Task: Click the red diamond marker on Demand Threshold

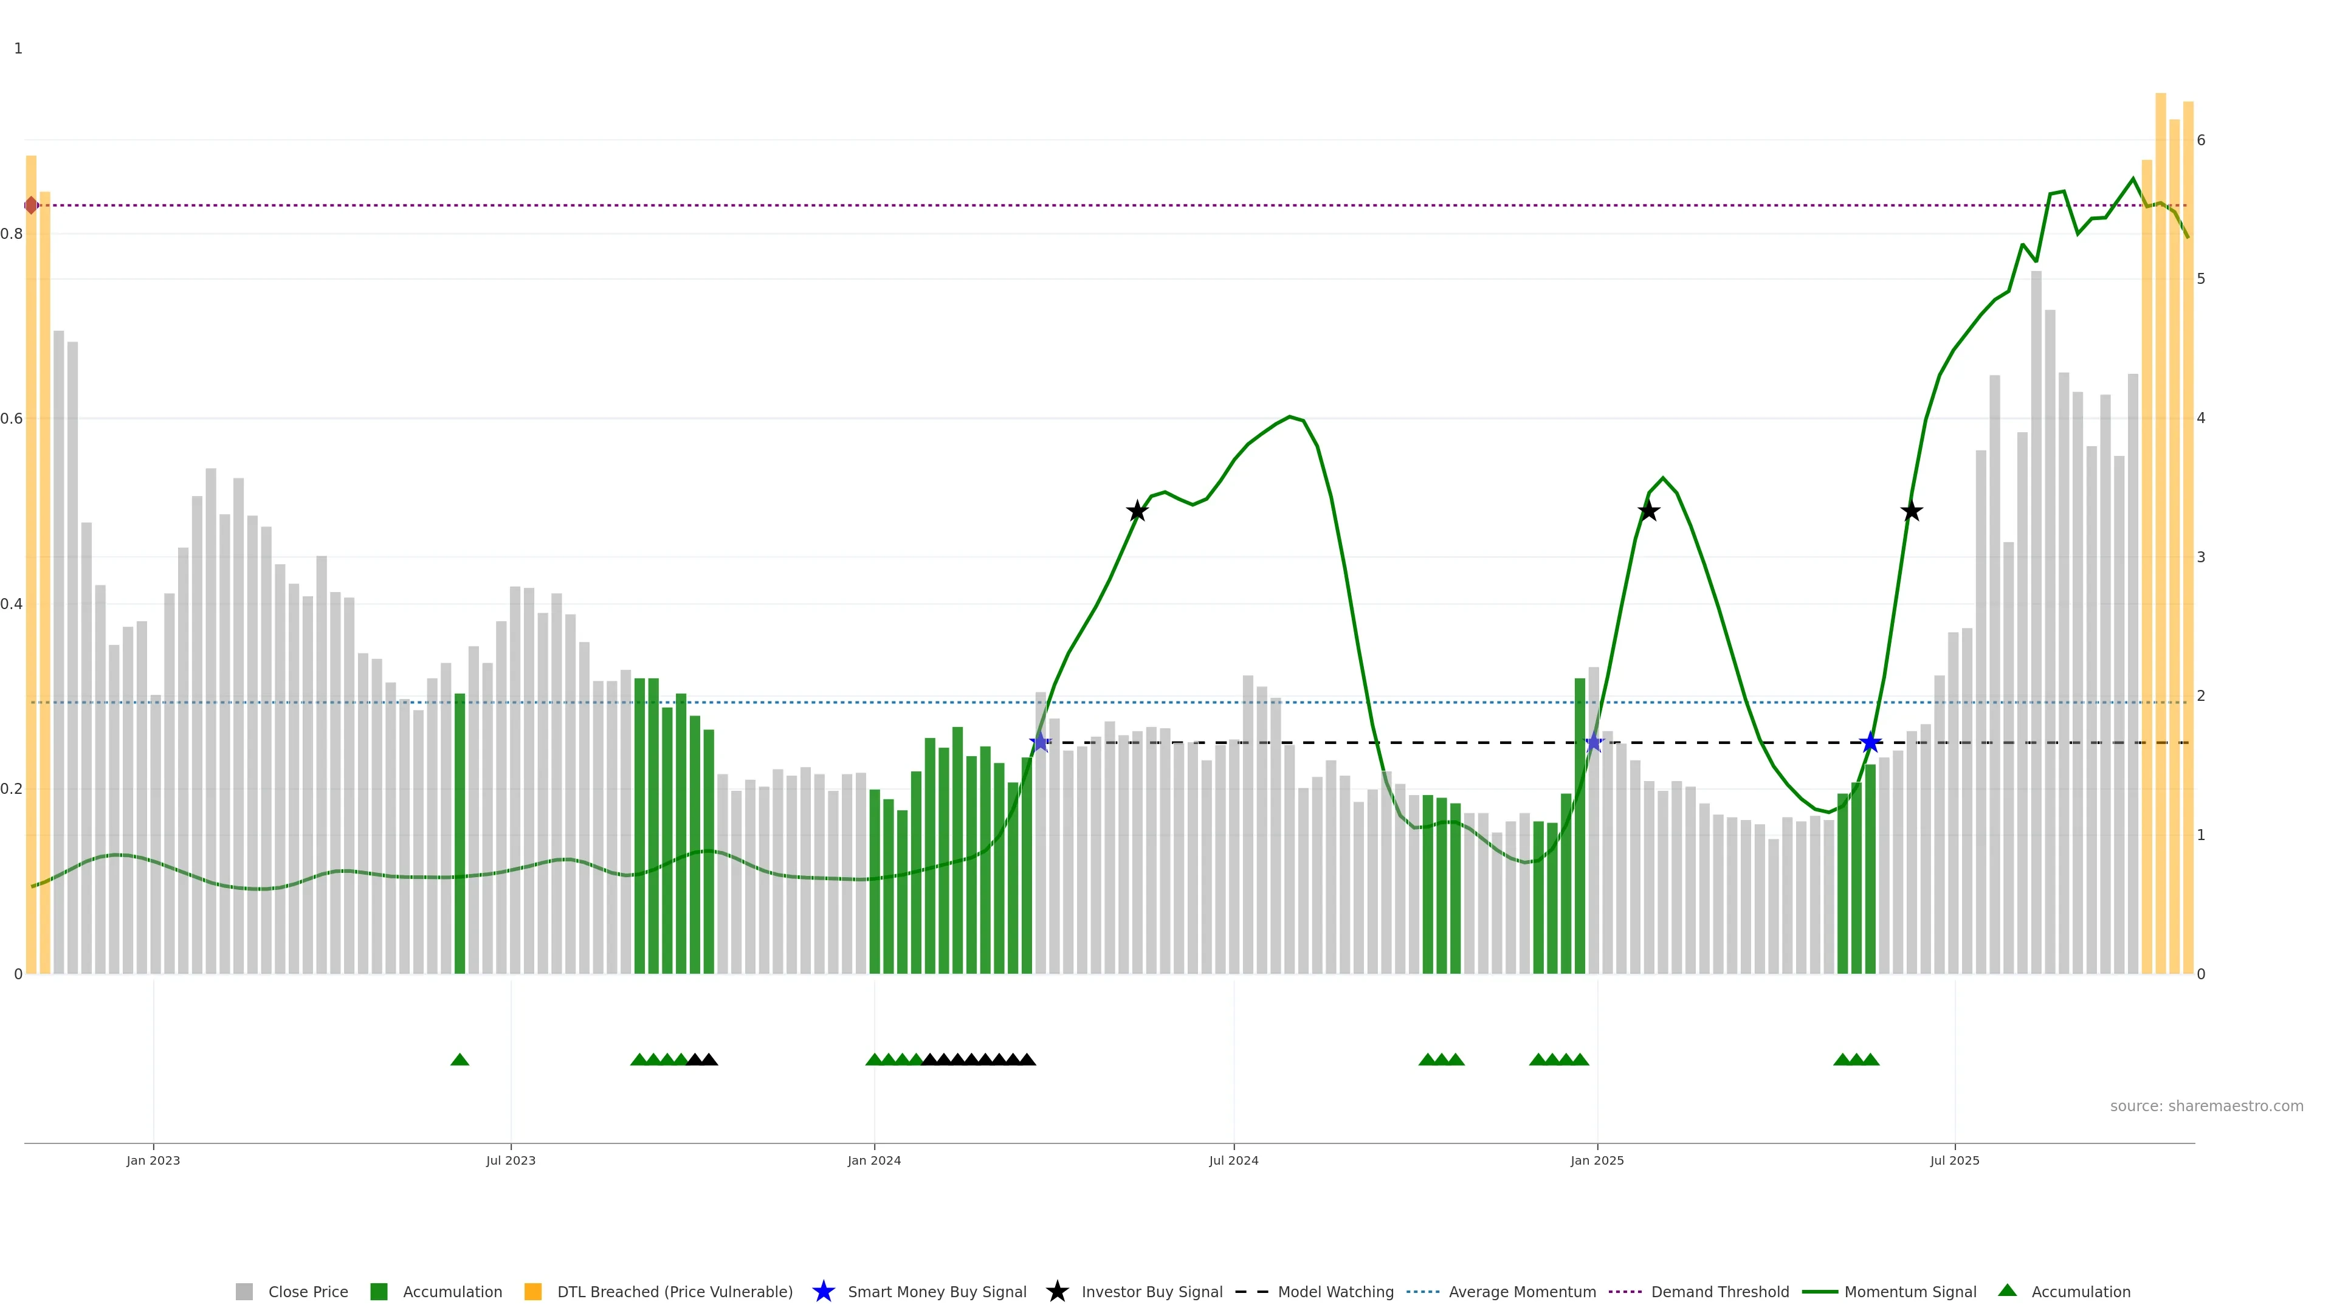Action: [32, 205]
